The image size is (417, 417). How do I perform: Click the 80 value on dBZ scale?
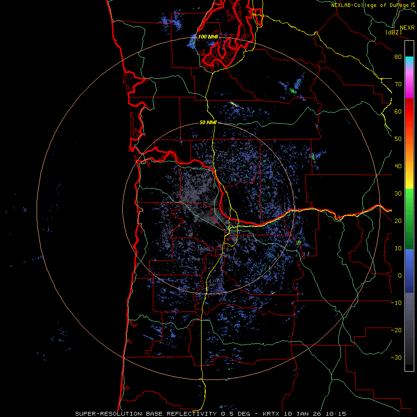coord(398,57)
